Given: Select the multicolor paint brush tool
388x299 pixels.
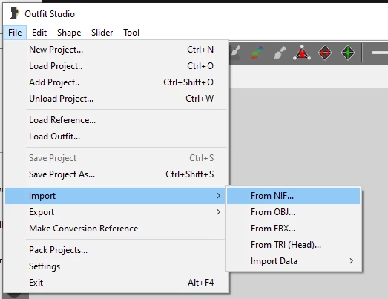Looking at the screenshot, I should tap(257, 53).
